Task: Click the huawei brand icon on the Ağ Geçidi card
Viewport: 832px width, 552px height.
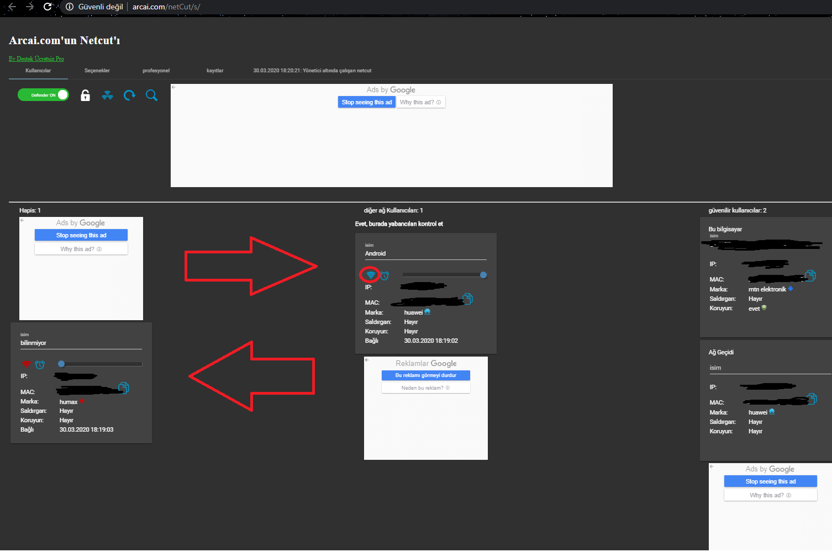Action: [x=772, y=412]
